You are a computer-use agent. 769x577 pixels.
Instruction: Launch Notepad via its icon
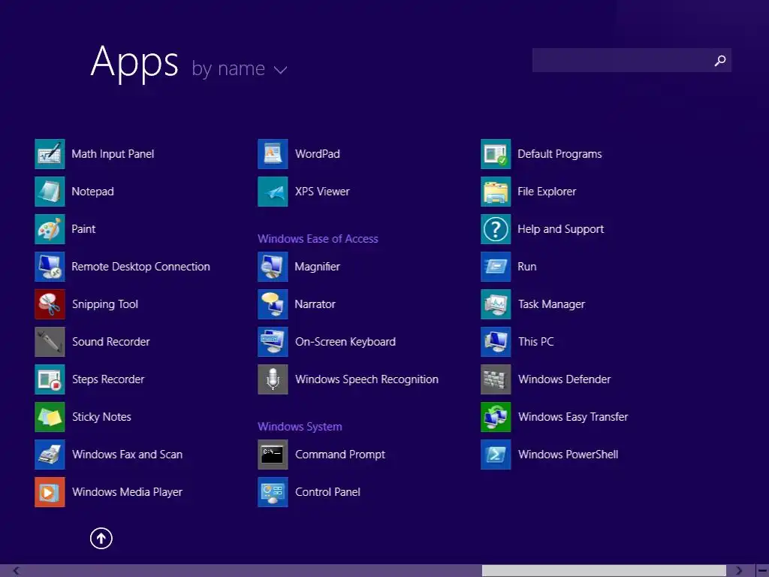pos(50,192)
